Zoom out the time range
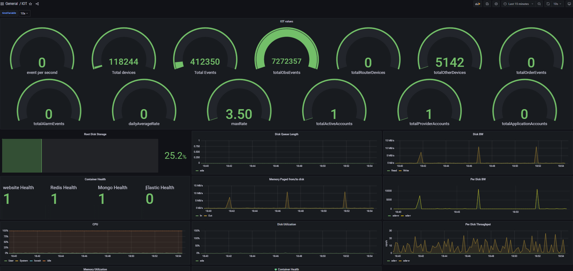This screenshot has width=573, height=271. (539, 4)
